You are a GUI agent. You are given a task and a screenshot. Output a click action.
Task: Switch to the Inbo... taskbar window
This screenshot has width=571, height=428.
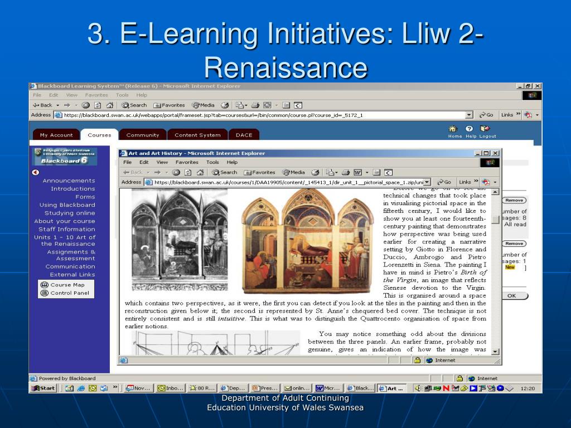pos(171,388)
